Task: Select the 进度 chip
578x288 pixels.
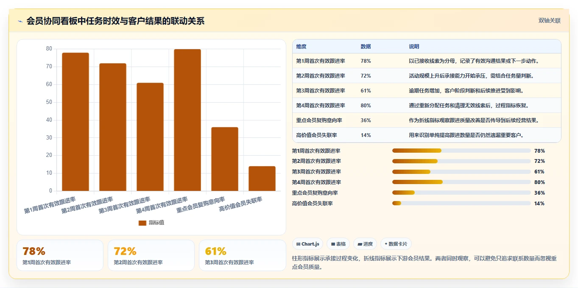Action: click(365, 244)
